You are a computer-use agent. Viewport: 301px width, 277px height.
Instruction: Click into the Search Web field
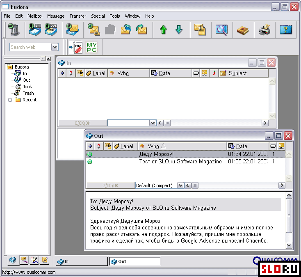[x=30, y=47]
